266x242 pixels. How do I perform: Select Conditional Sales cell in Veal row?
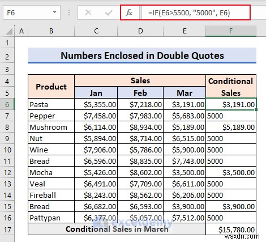[x=231, y=184]
